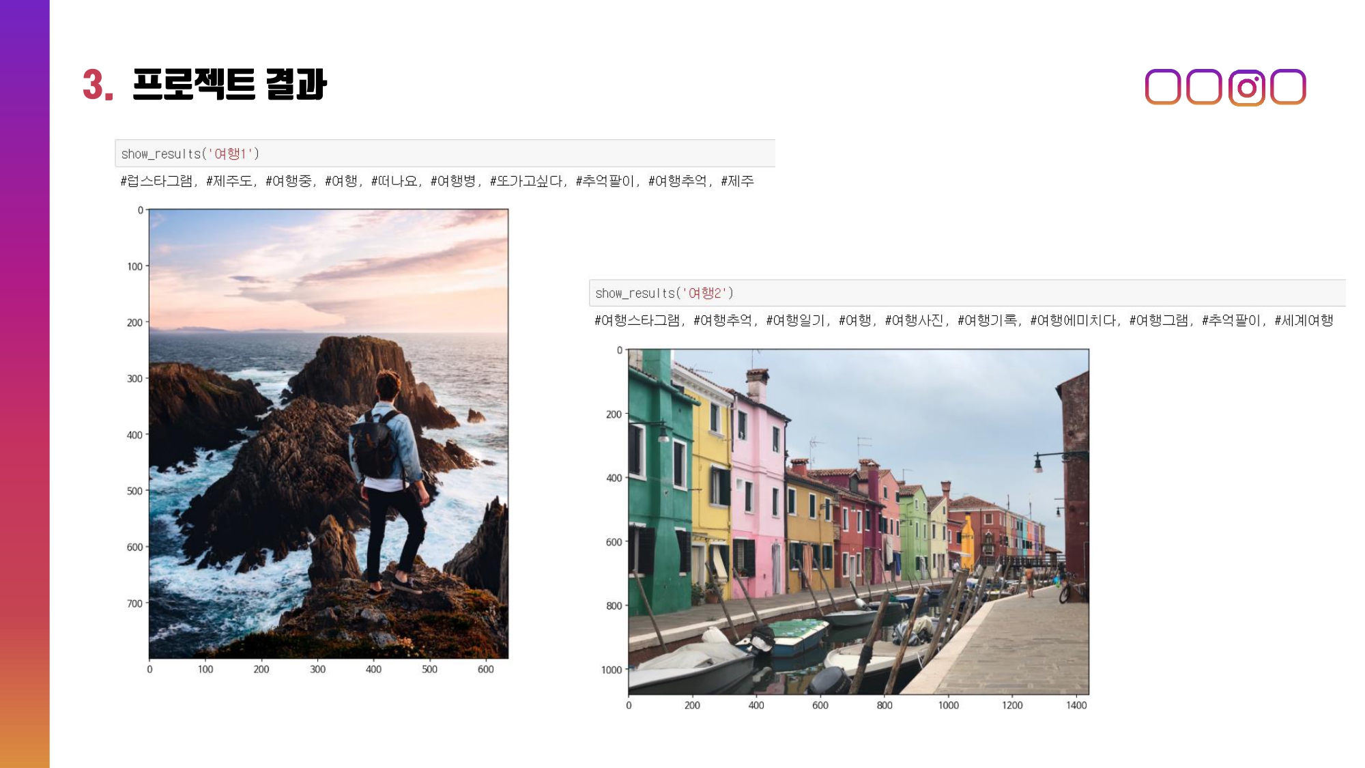Click the #여행에미치다 hashtag
The image size is (1365, 768).
1074,320
